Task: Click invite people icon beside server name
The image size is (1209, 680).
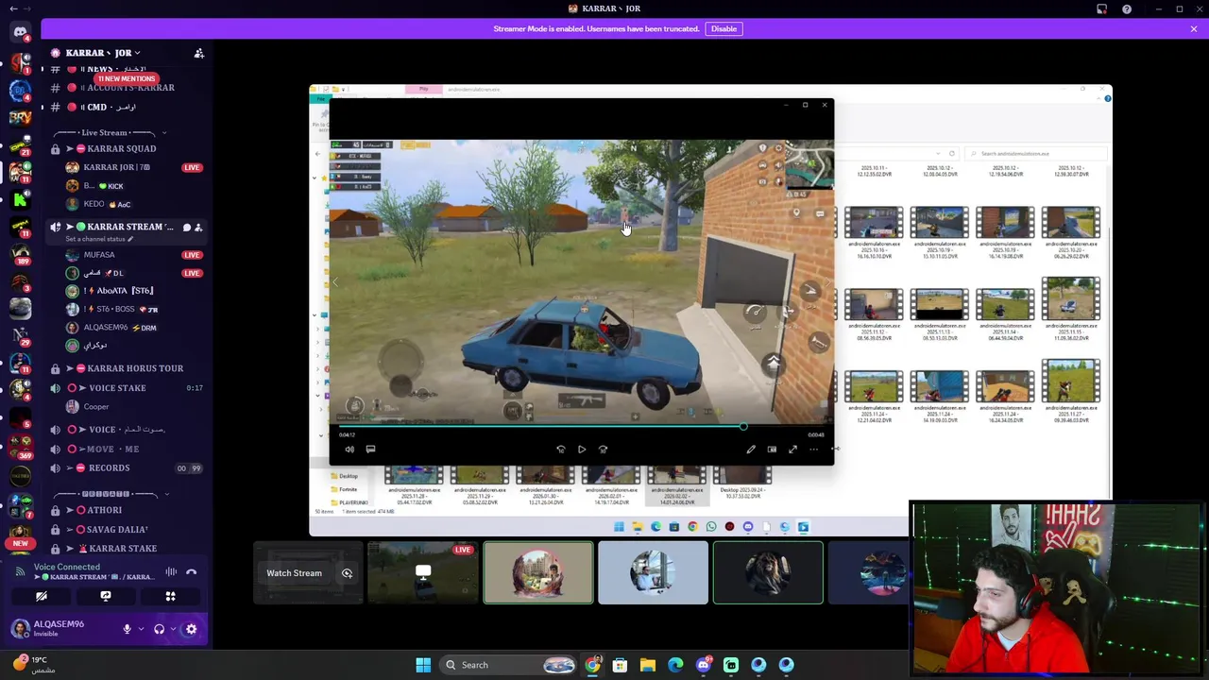Action: pyautogui.click(x=199, y=53)
